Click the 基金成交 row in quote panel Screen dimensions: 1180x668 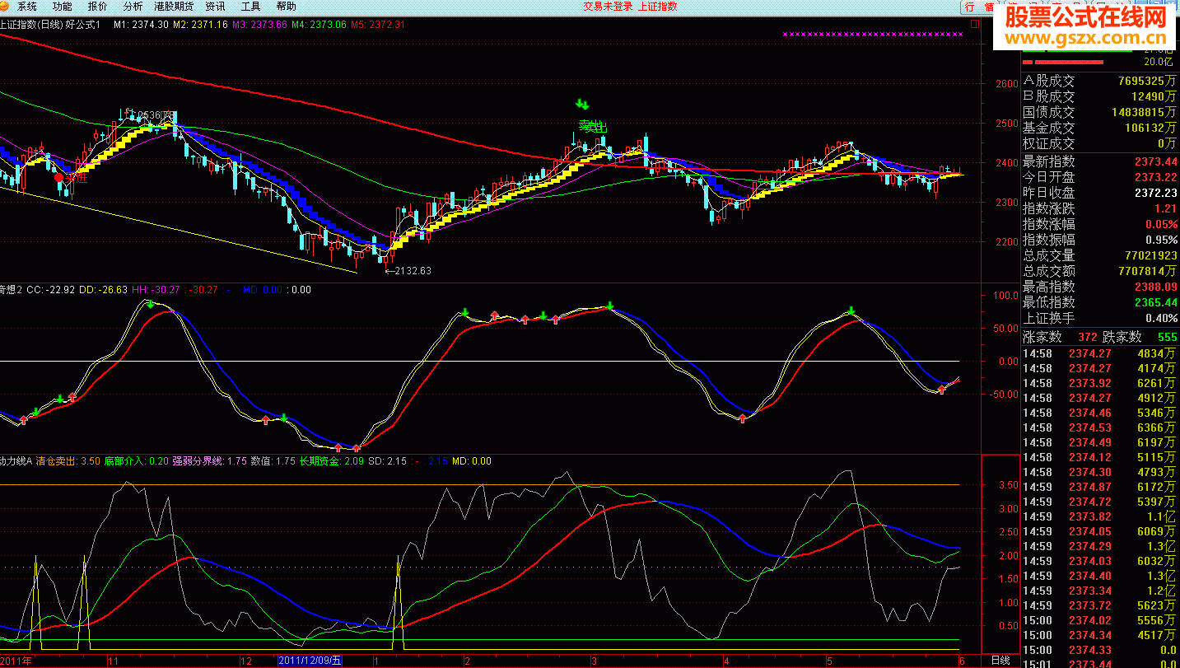pyautogui.click(x=1100, y=128)
